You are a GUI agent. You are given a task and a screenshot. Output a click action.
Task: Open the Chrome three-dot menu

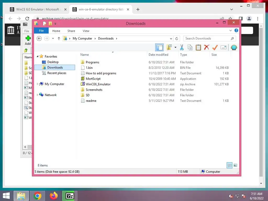258,19
